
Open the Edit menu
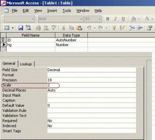tap(26, 10)
